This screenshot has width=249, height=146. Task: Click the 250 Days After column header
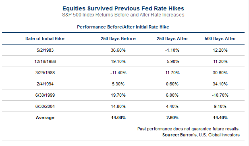click(172, 39)
